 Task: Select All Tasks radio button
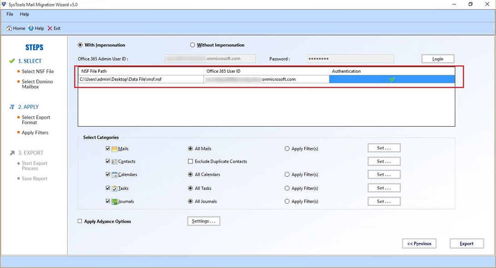[x=190, y=188]
